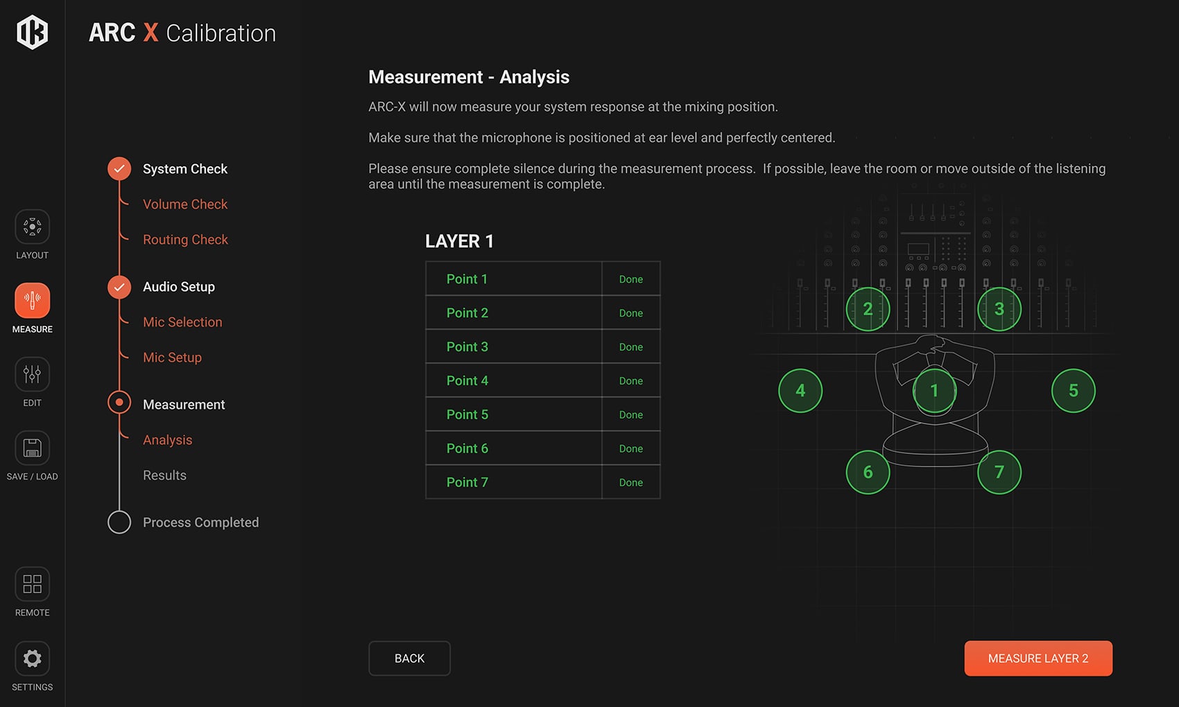Open the Routing Check step
1179x707 pixels.
[185, 240]
